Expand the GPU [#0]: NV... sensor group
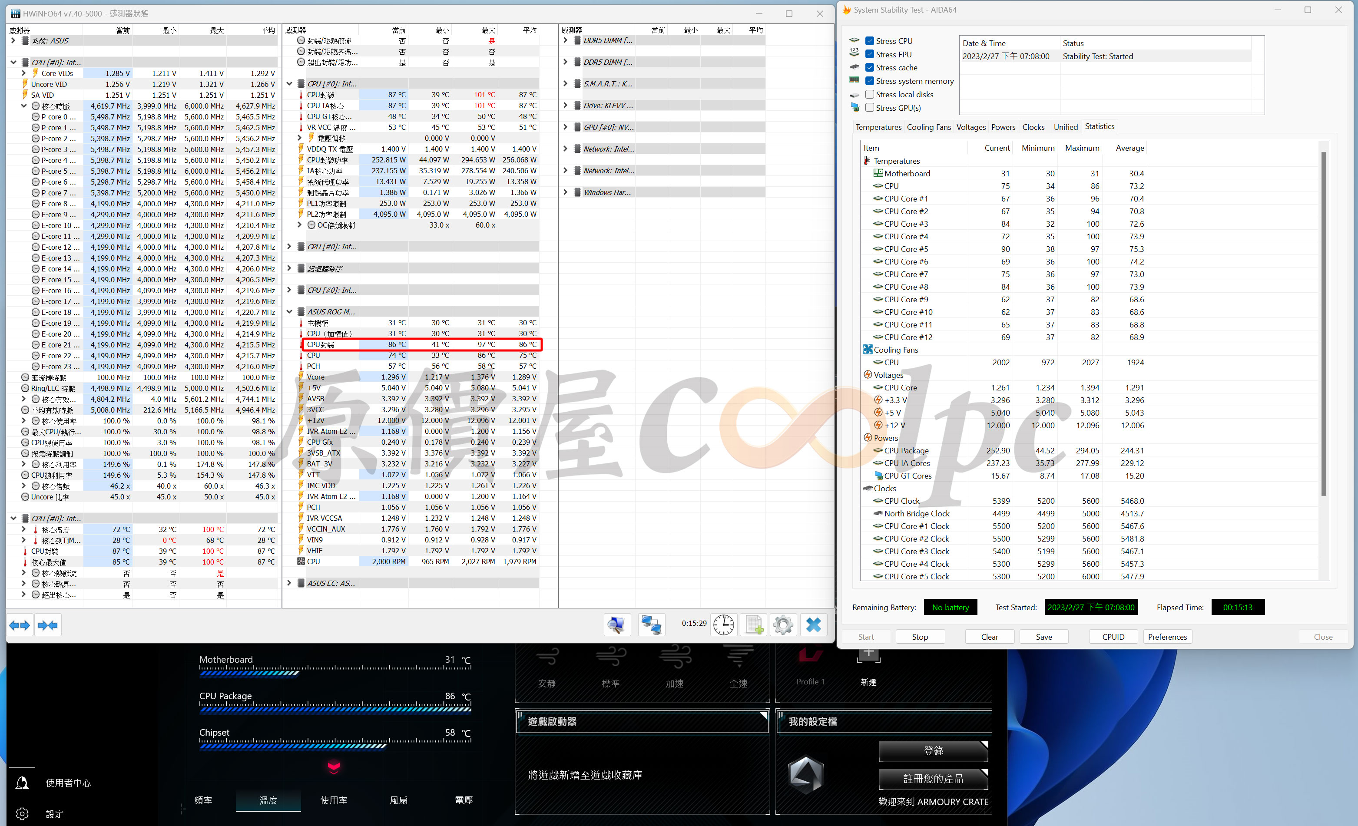Image resolution: width=1358 pixels, height=826 pixels. click(566, 127)
